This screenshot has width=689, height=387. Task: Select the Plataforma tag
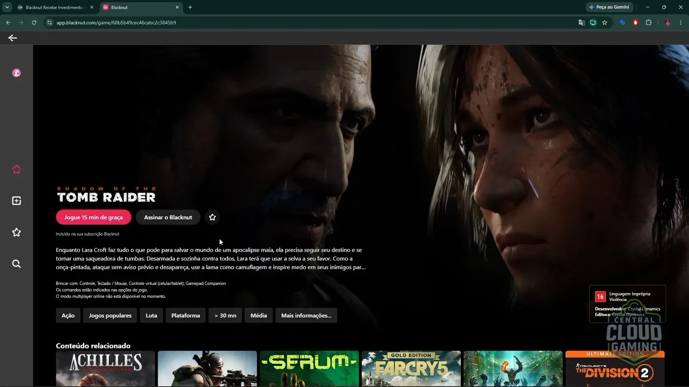(186, 315)
